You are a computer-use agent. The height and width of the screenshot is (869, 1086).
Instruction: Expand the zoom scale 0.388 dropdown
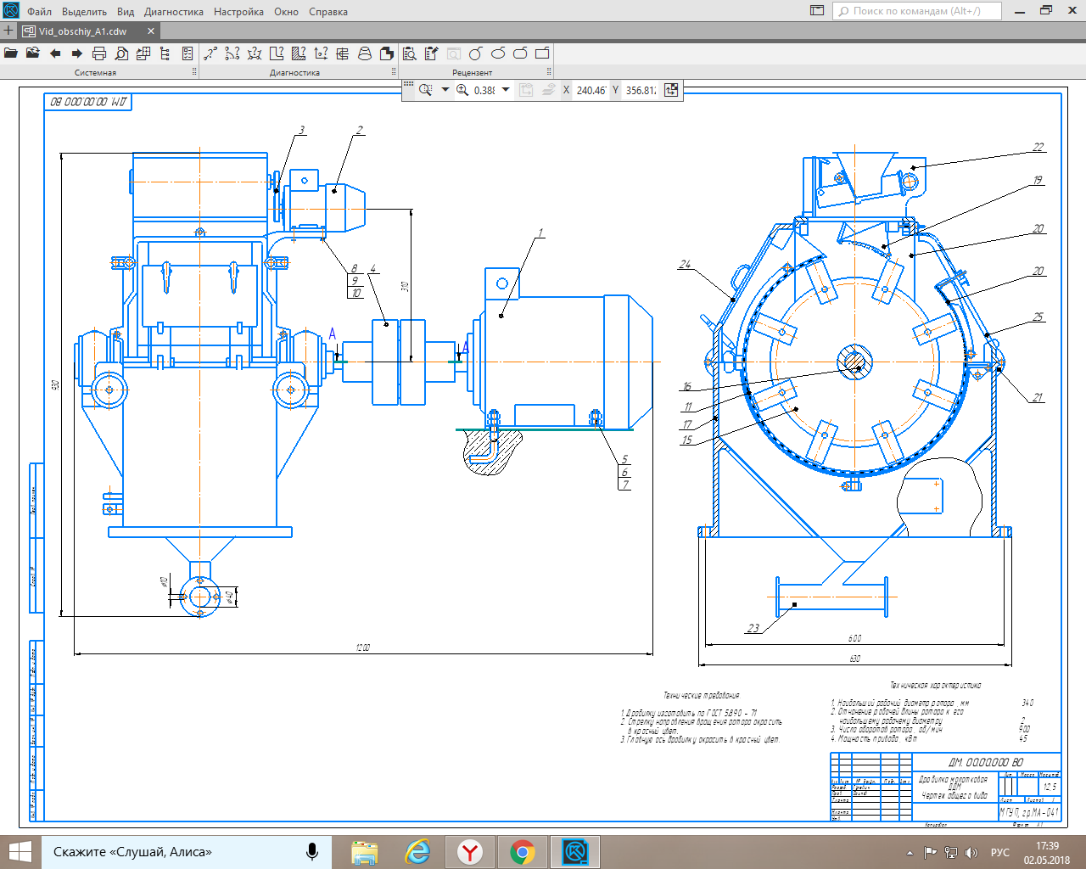[x=507, y=90]
